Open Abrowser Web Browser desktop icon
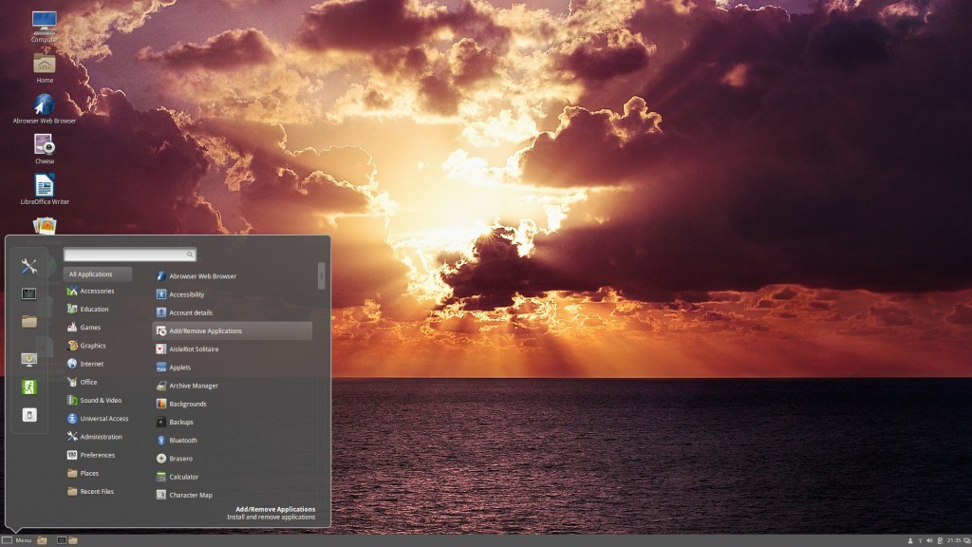972x547 pixels. coord(44,104)
